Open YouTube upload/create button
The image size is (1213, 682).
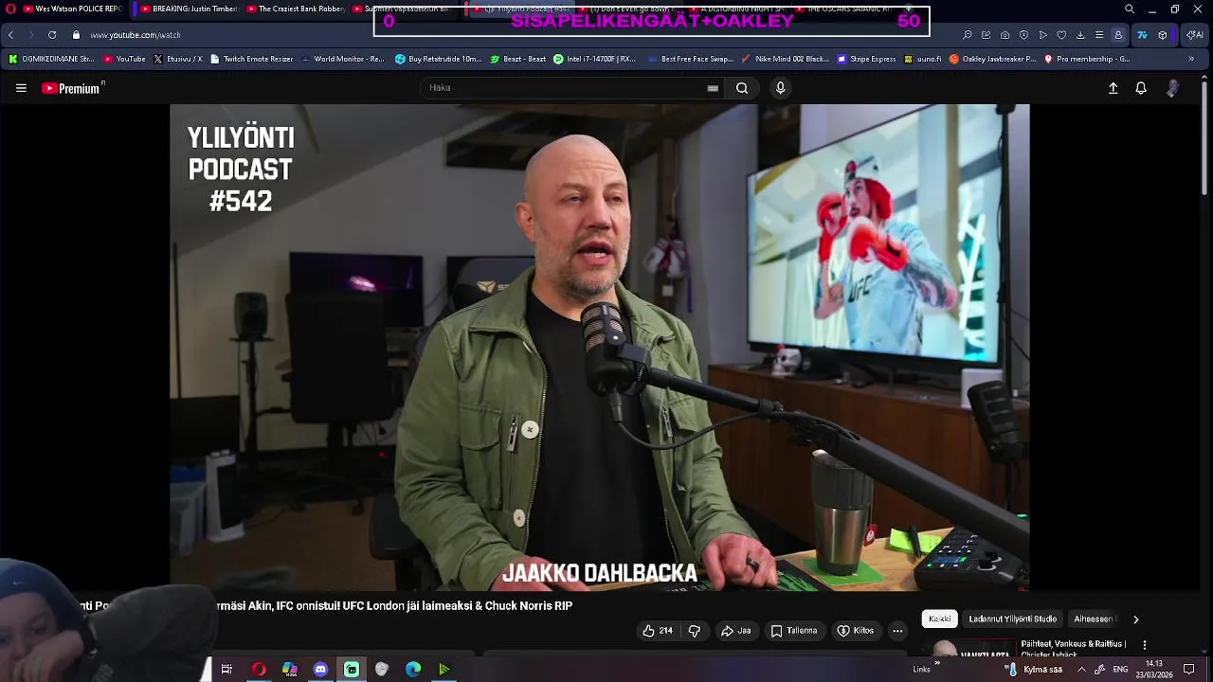pos(1113,88)
